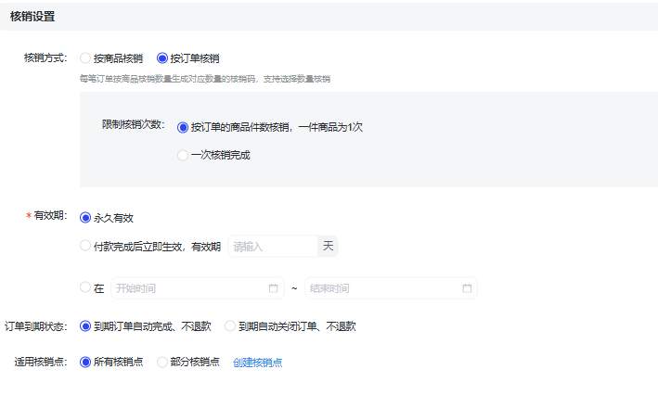Choose 按订单的商品件数核销 limit option
This screenshot has height=395, width=658.
[x=183, y=127]
